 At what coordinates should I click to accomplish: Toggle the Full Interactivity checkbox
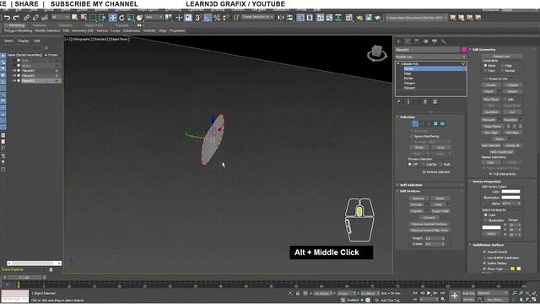[490, 174]
